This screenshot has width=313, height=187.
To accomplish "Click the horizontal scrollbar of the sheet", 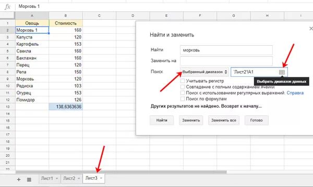I will pyautogui.click(x=121, y=172).
